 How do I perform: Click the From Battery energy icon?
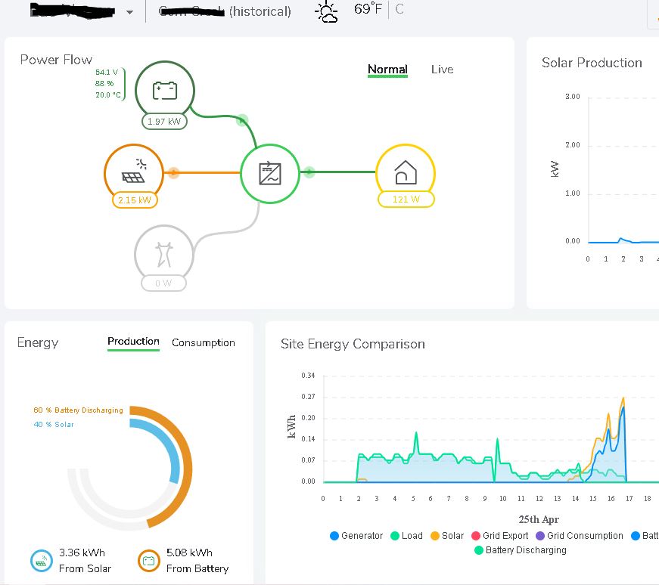pyautogui.click(x=149, y=561)
